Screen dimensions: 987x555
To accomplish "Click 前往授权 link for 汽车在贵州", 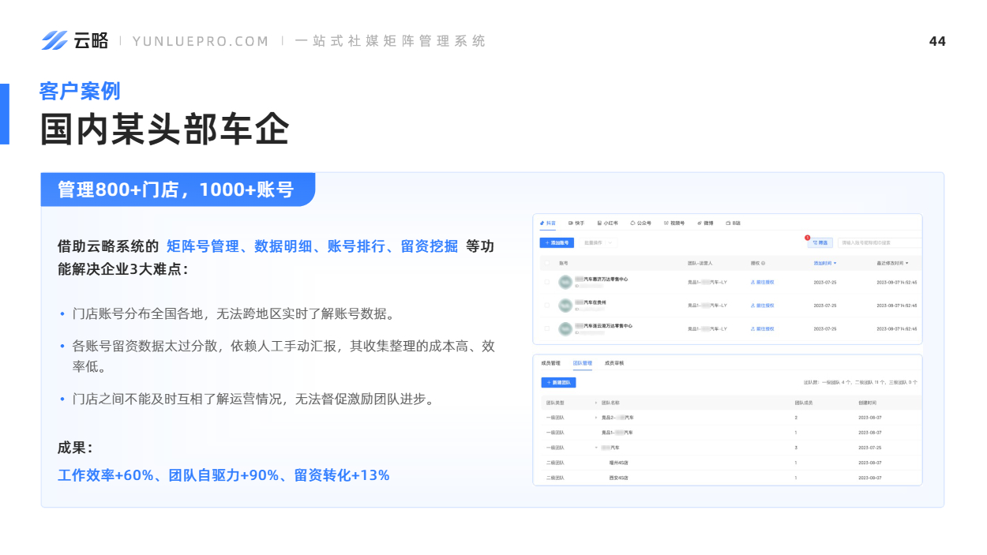I will pos(762,306).
